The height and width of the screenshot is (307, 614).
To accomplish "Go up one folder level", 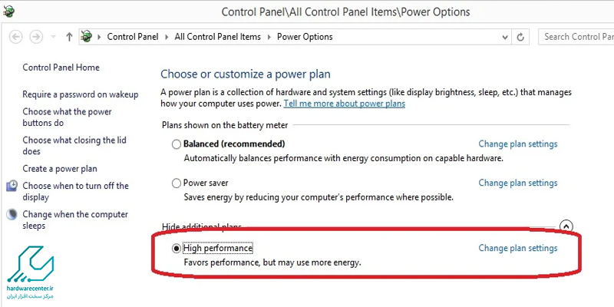I will coord(70,37).
